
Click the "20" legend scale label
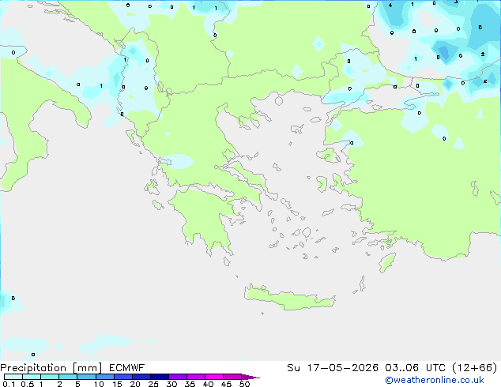pyautogui.click(x=135, y=384)
